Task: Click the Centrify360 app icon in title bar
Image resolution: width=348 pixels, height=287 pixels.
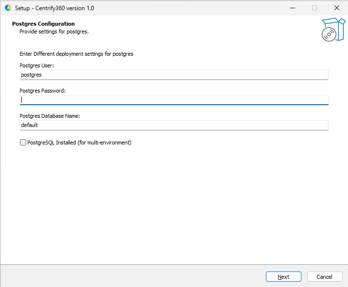Action: pyautogui.click(x=8, y=8)
